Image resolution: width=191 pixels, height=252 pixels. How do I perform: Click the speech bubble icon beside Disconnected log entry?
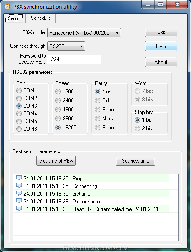point(19,201)
